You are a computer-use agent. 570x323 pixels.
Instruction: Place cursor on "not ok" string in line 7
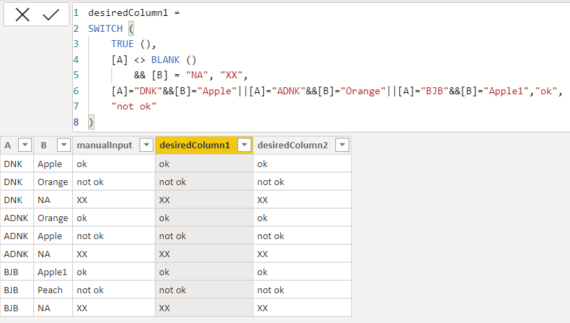(x=134, y=106)
